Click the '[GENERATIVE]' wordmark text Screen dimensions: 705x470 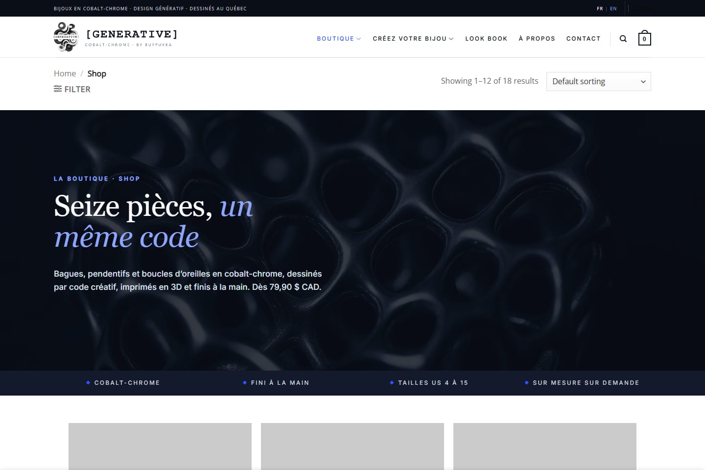132,34
